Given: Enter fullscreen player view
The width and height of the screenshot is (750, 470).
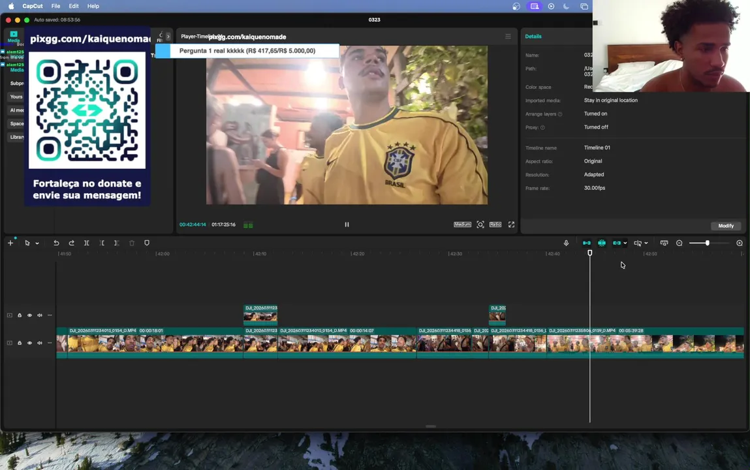Looking at the screenshot, I should pyautogui.click(x=511, y=225).
